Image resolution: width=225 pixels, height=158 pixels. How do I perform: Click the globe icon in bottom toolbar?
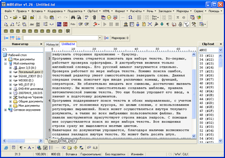tap(39, 147)
